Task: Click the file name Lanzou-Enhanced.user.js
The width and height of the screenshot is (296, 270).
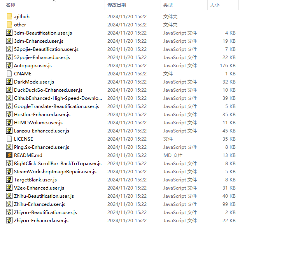Action: point(42,131)
